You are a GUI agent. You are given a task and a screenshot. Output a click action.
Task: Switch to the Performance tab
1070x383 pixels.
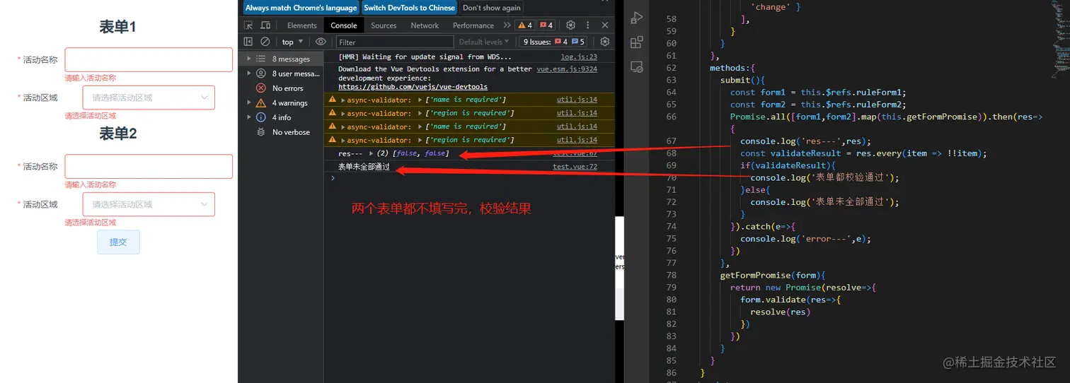[473, 25]
